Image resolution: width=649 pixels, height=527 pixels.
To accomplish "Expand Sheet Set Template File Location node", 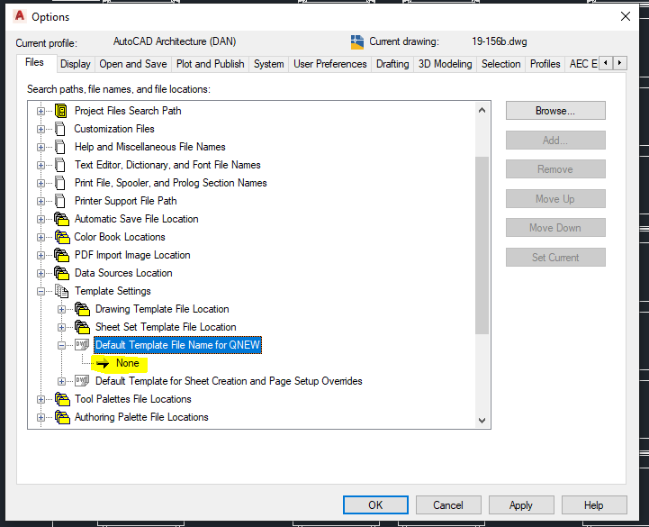I will (x=61, y=327).
